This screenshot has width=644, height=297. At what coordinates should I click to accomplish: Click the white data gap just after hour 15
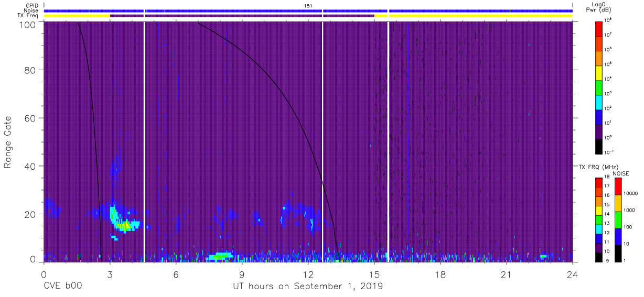(x=388, y=141)
